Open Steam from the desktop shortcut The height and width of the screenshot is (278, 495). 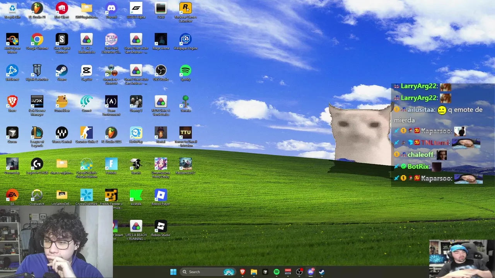(x=62, y=73)
